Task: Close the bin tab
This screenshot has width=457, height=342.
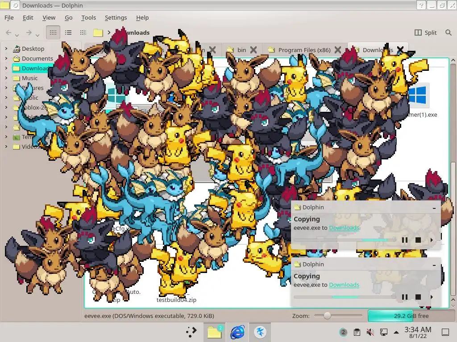Action: pyautogui.click(x=253, y=50)
